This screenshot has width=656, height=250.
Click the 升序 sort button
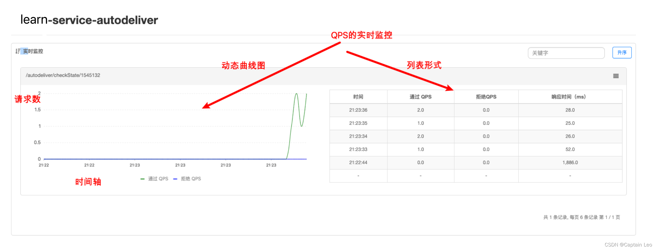point(622,52)
